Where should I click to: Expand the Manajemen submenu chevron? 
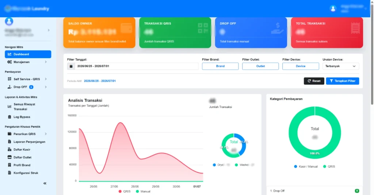pos(46,62)
